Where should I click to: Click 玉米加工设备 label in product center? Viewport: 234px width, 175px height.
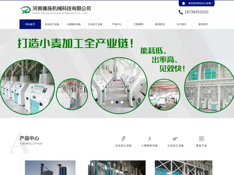123,146
